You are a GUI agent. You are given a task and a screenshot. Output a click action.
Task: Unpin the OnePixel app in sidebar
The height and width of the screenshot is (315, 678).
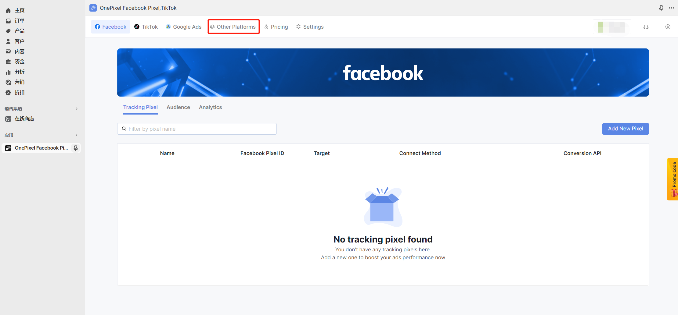point(76,148)
